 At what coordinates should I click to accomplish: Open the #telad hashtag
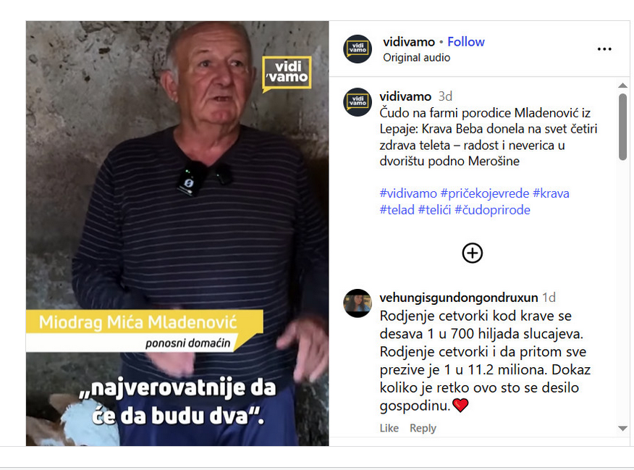point(397,210)
